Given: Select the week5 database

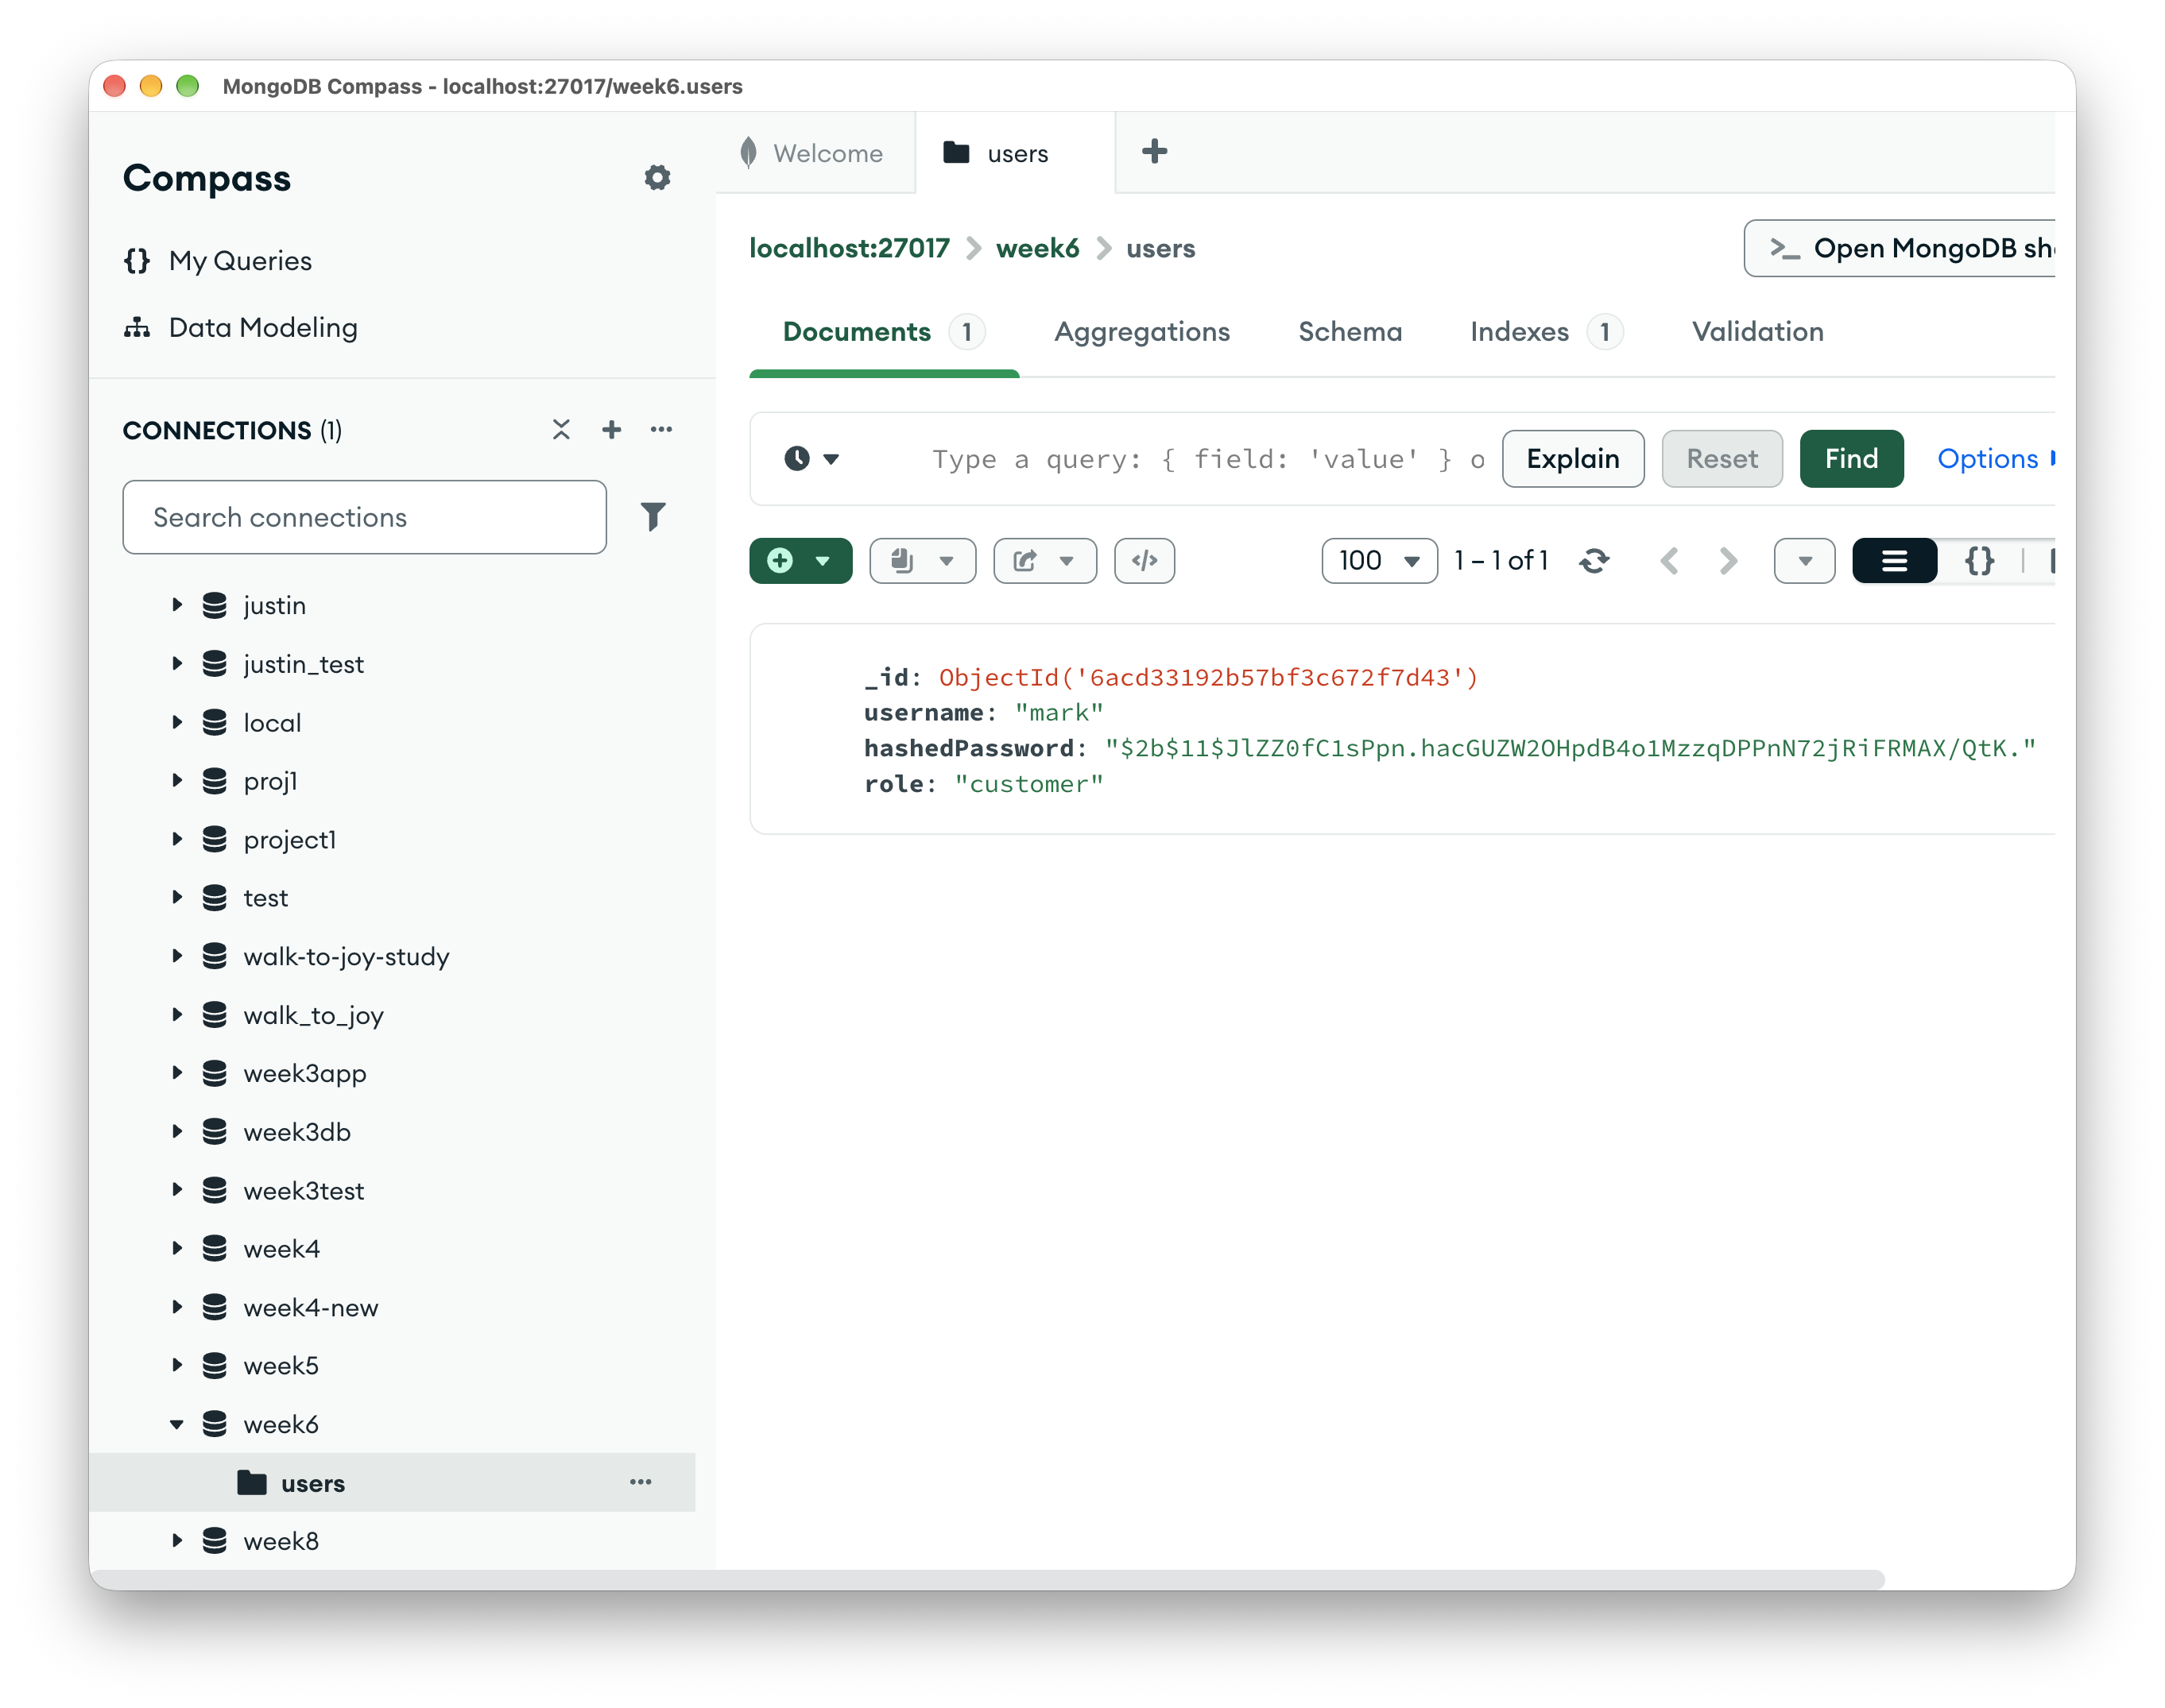Looking at the screenshot, I should click(x=281, y=1366).
